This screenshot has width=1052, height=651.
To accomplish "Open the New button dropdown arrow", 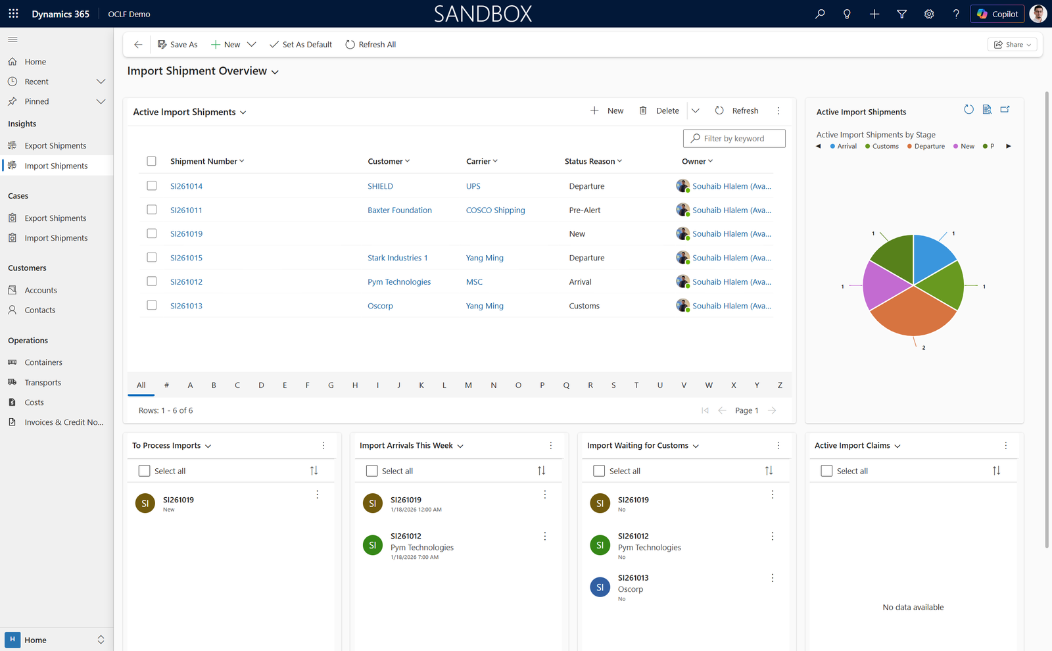I will [x=253, y=44].
